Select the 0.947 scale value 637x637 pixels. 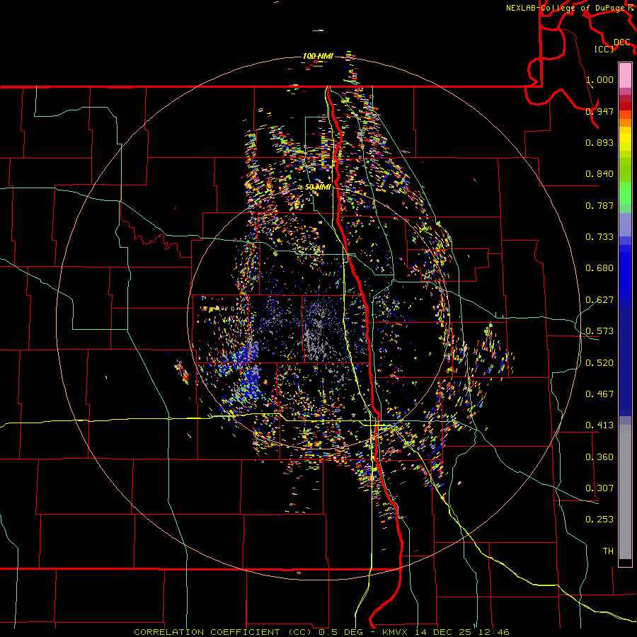599,111
